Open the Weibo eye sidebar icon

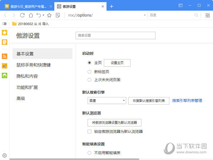5,66
